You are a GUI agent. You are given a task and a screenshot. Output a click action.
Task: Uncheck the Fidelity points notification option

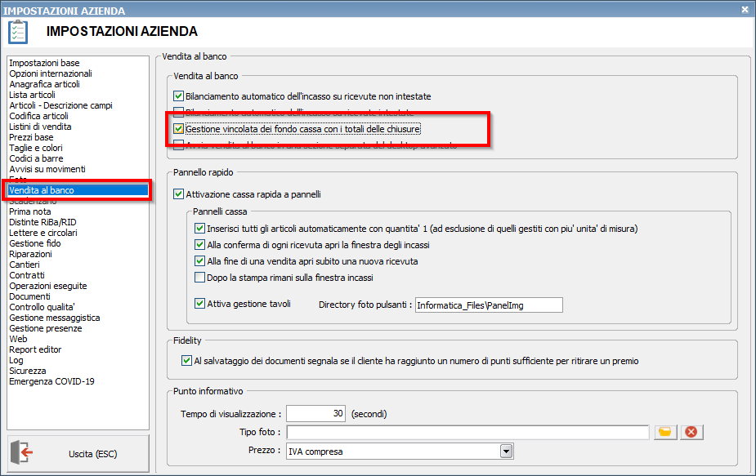click(185, 361)
